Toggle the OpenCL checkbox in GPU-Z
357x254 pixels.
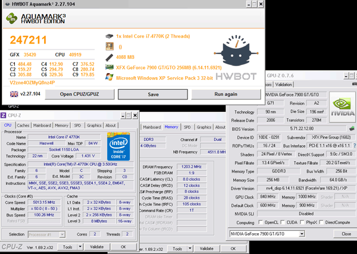click(x=261, y=222)
